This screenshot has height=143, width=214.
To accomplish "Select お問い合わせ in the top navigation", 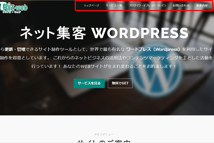I will click(x=181, y=5).
